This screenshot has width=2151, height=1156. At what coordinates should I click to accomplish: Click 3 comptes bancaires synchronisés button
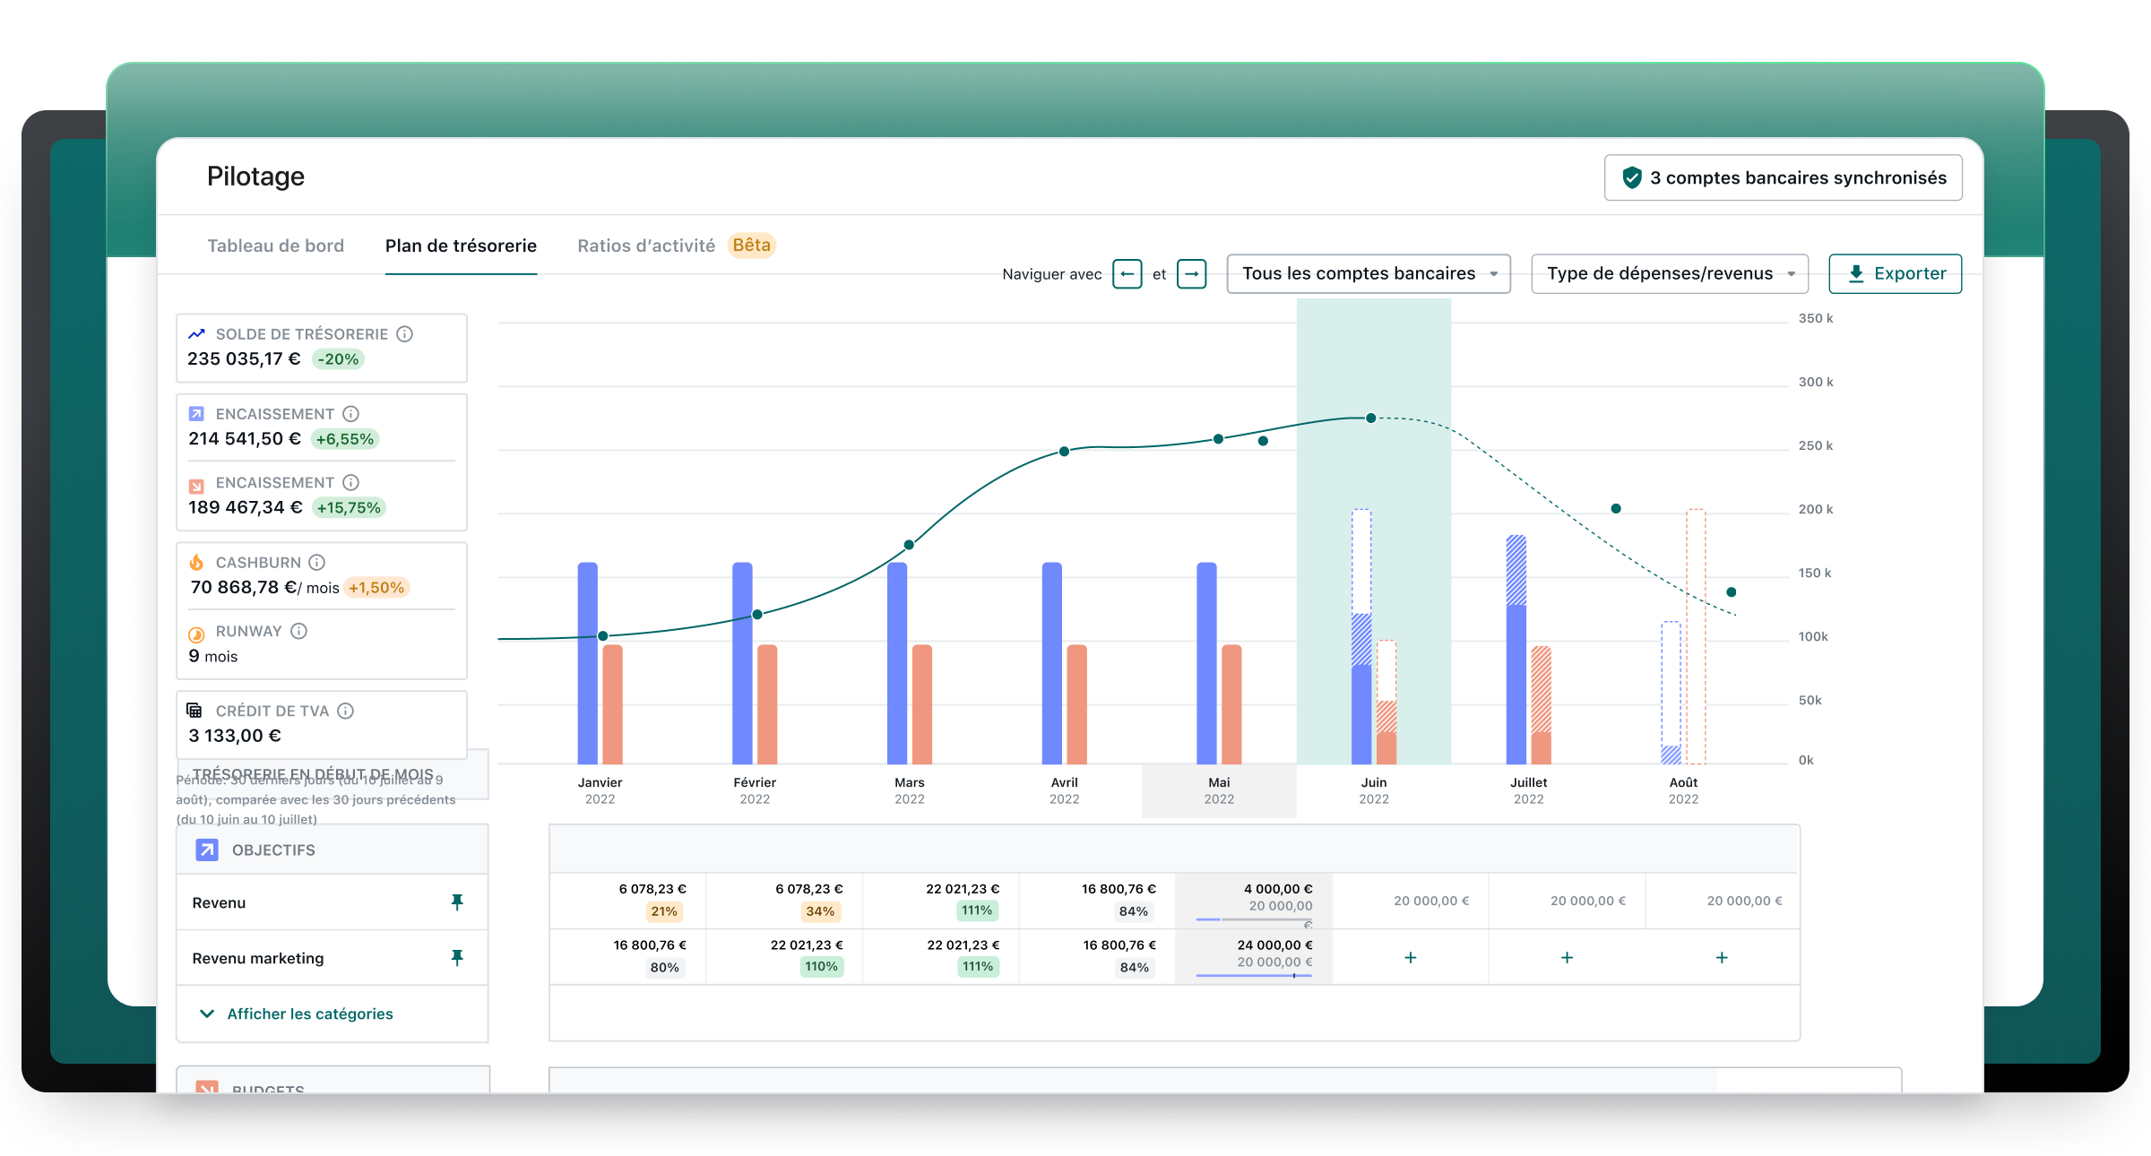[1797, 177]
